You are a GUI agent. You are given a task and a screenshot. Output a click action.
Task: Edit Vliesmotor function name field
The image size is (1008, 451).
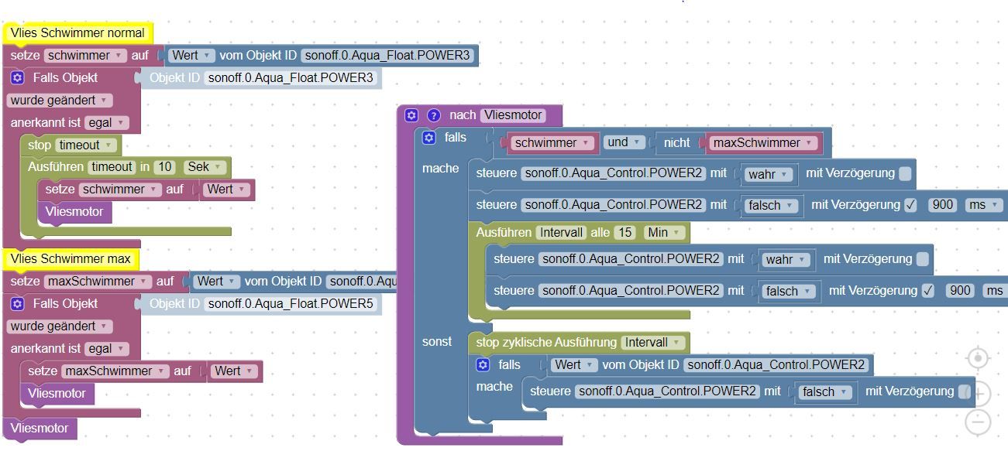pos(512,115)
